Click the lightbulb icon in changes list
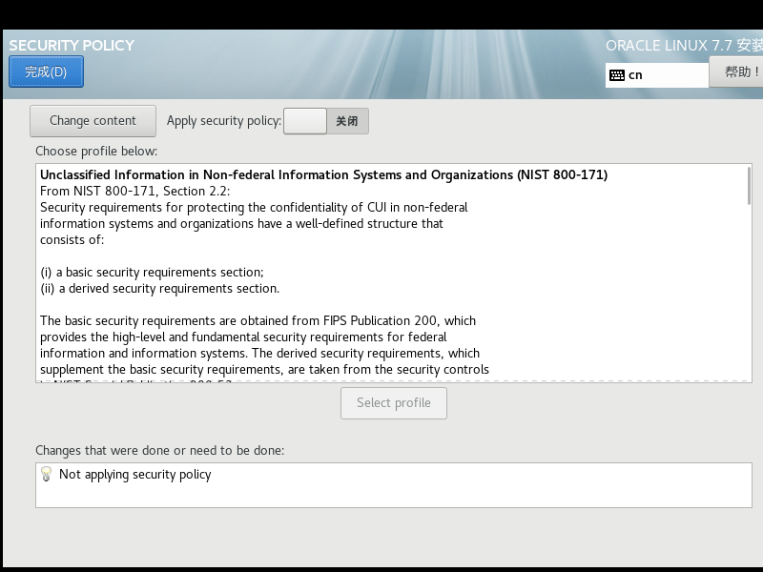The height and width of the screenshot is (572, 763). (x=46, y=474)
